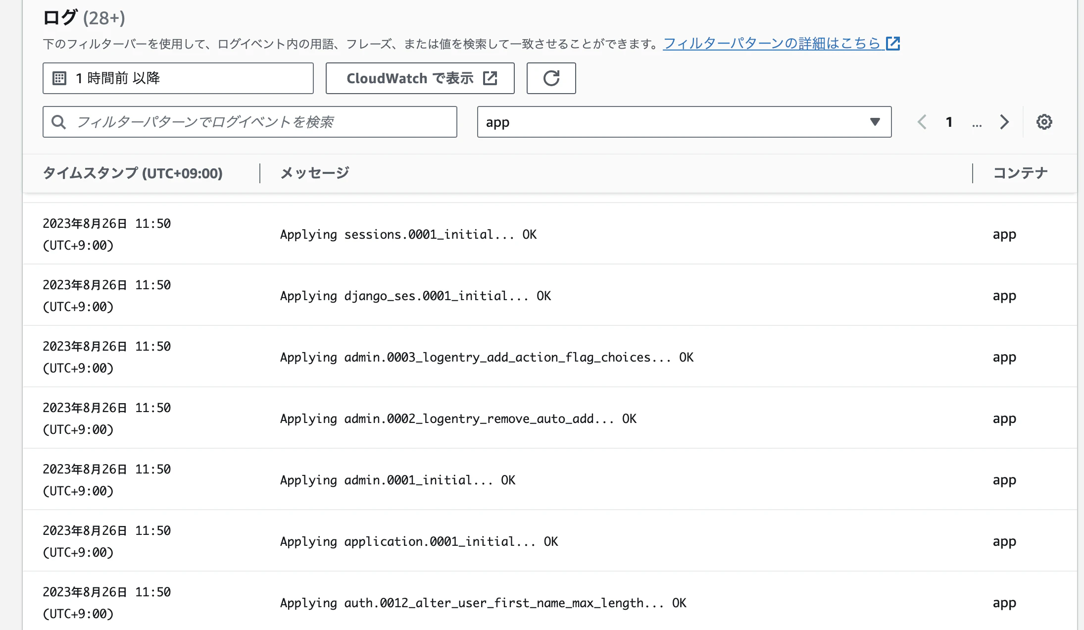Click timestamp of auth.0012_alter_user row
The image size is (1084, 630).
106,603
